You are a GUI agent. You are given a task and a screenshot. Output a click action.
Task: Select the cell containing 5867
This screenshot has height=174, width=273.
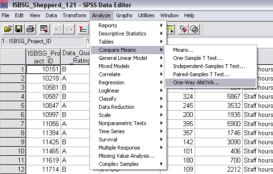(219, 96)
